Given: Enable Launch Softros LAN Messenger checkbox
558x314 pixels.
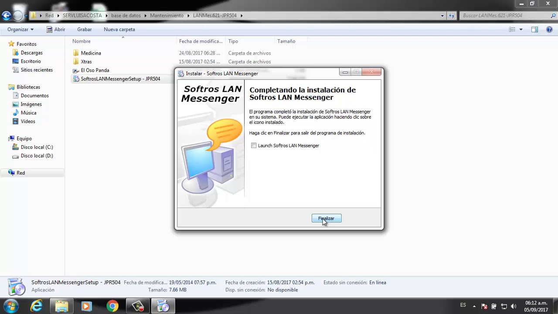Looking at the screenshot, I should (x=254, y=146).
